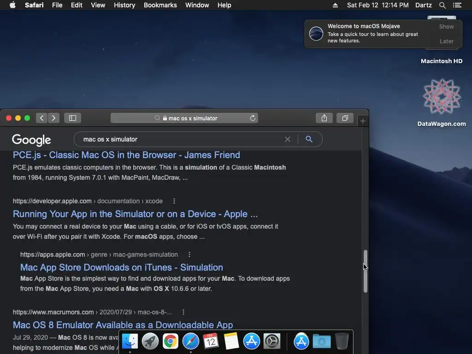Open the Downloads folder in the Dock
The height and width of the screenshot is (354, 472).
pyautogui.click(x=321, y=342)
